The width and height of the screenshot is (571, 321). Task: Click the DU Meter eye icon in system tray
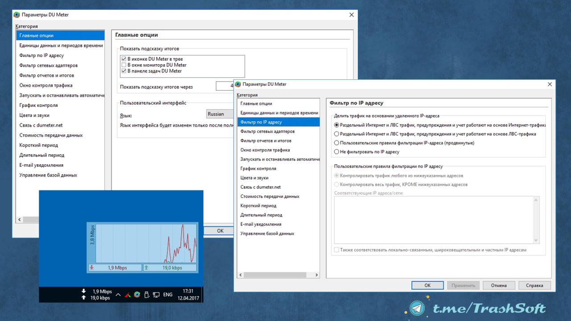[x=137, y=294]
